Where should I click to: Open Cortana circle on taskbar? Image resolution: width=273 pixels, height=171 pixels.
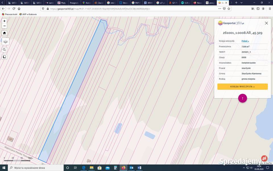click(x=68, y=168)
